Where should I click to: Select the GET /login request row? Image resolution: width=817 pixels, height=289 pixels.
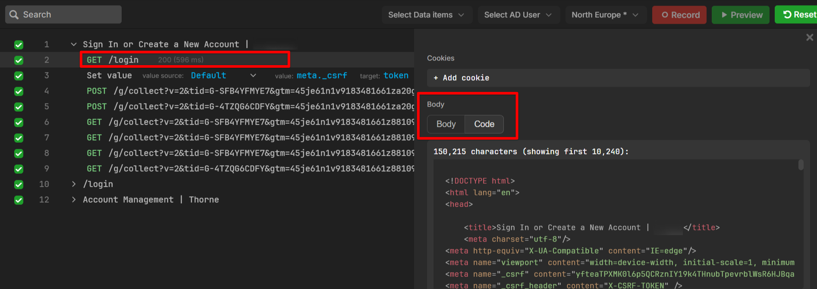[185, 60]
